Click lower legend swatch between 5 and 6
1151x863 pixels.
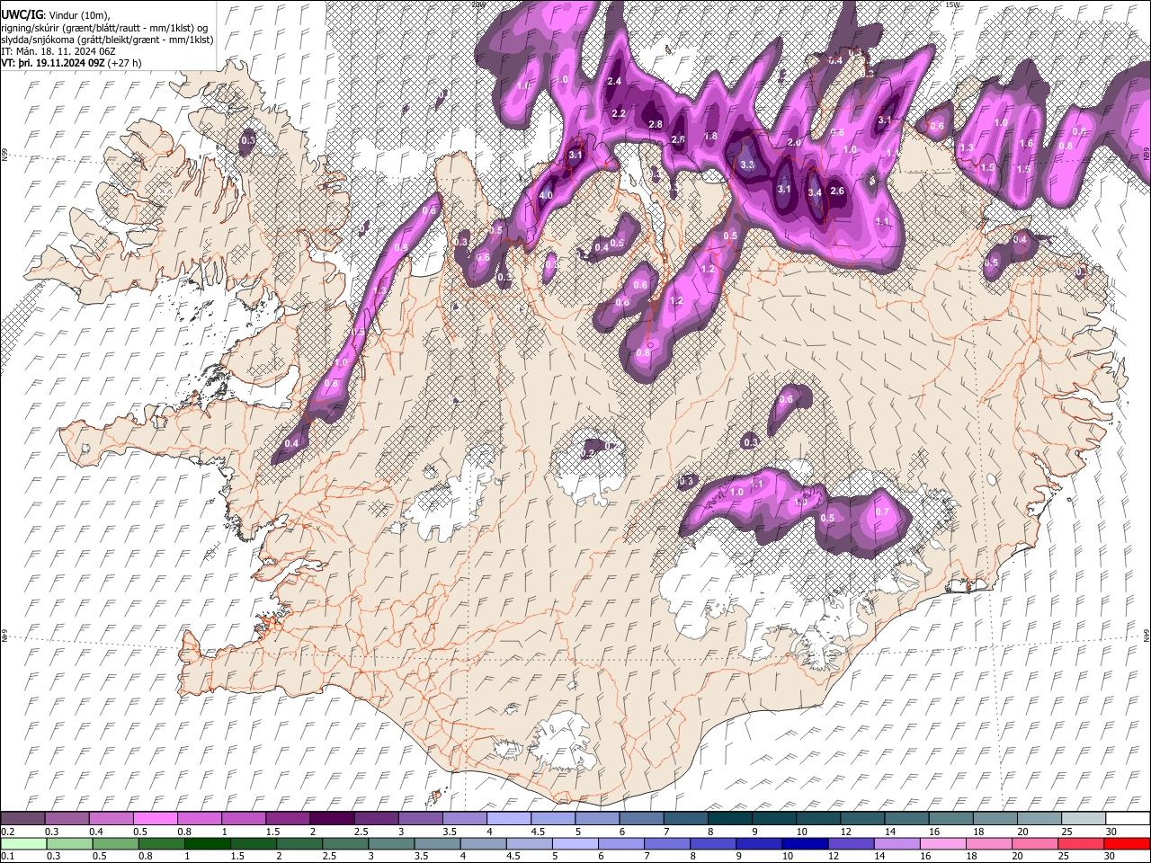pos(575,844)
